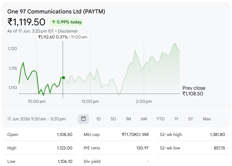Select the 1D time range tab
This screenshot has width=232, height=166.
click(x=98, y=119)
